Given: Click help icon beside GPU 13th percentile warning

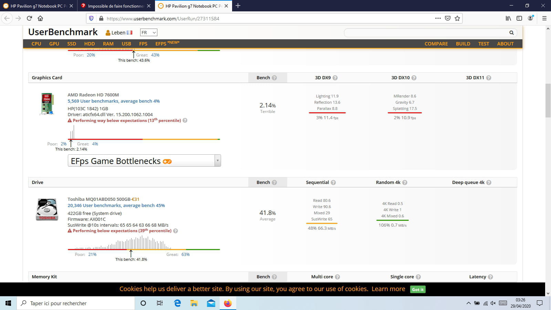Looking at the screenshot, I should [x=185, y=121].
